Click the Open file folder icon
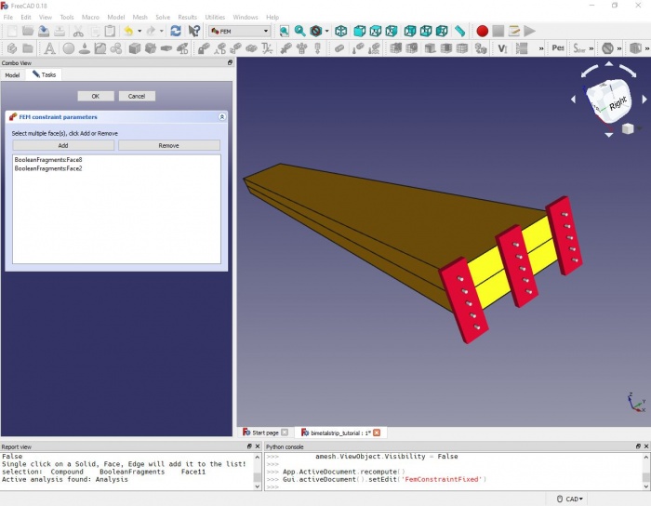The width and height of the screenshot is (651, 506). [28, 31]
